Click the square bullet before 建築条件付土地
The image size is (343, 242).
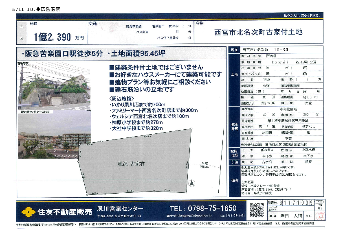coord(112,68)
